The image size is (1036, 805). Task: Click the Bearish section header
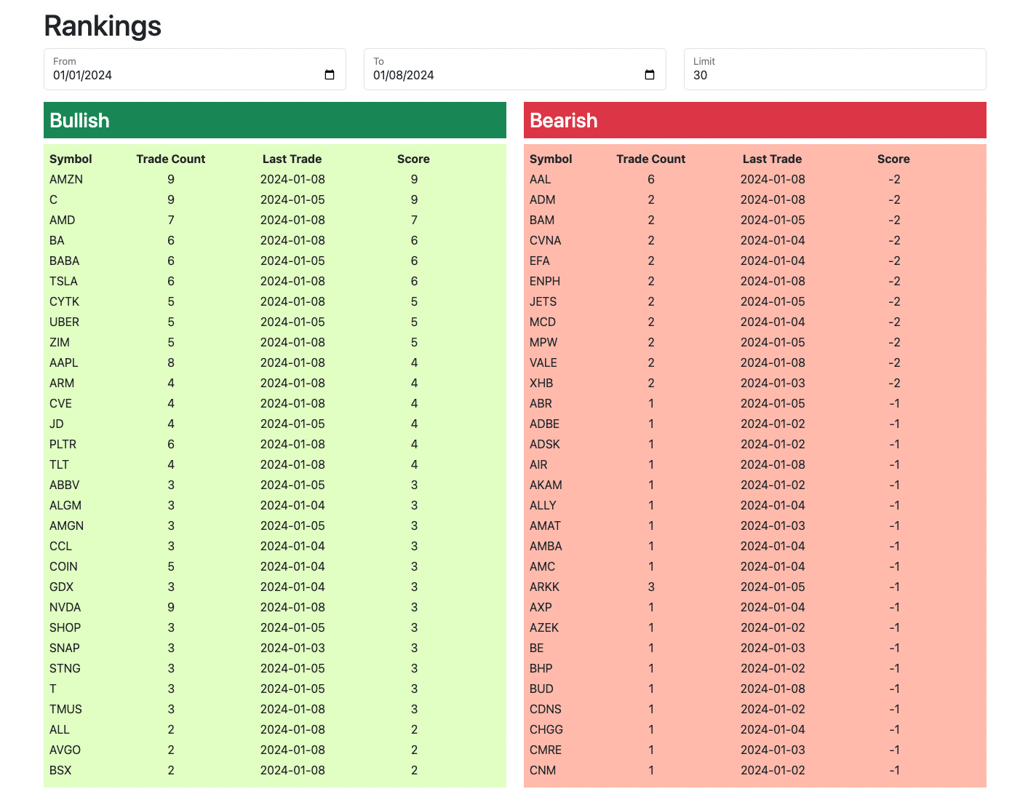coord(755,120)
